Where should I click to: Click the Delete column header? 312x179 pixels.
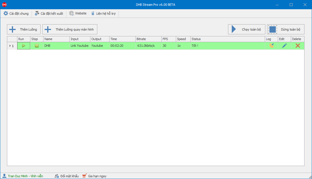(298, 39)
